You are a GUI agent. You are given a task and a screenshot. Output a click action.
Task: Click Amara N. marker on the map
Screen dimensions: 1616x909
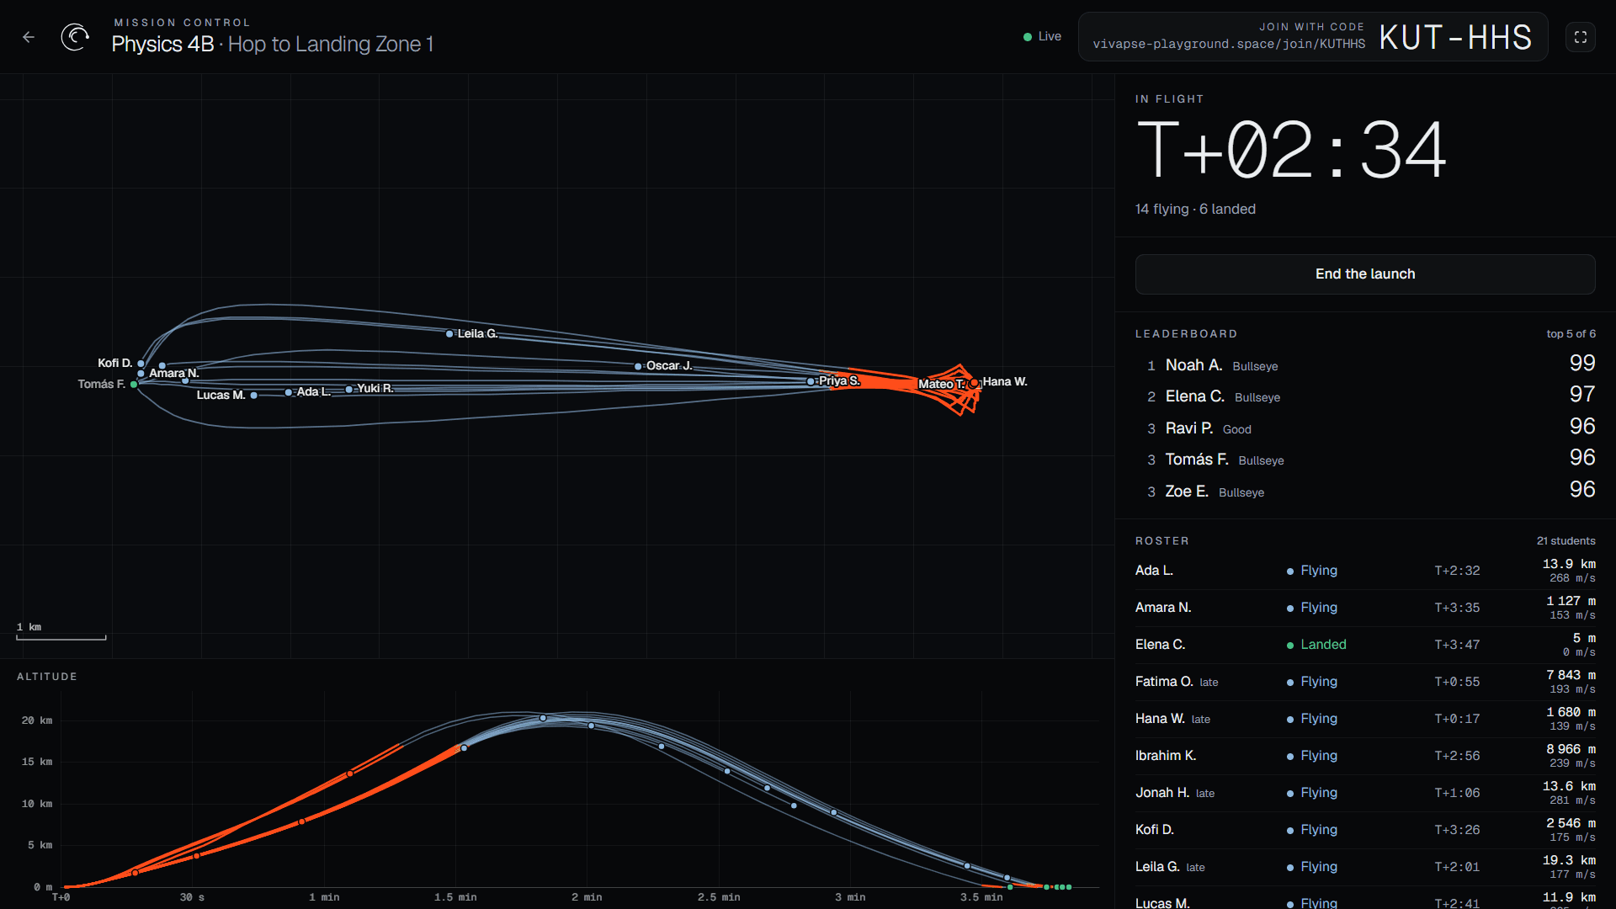(141, 374)
